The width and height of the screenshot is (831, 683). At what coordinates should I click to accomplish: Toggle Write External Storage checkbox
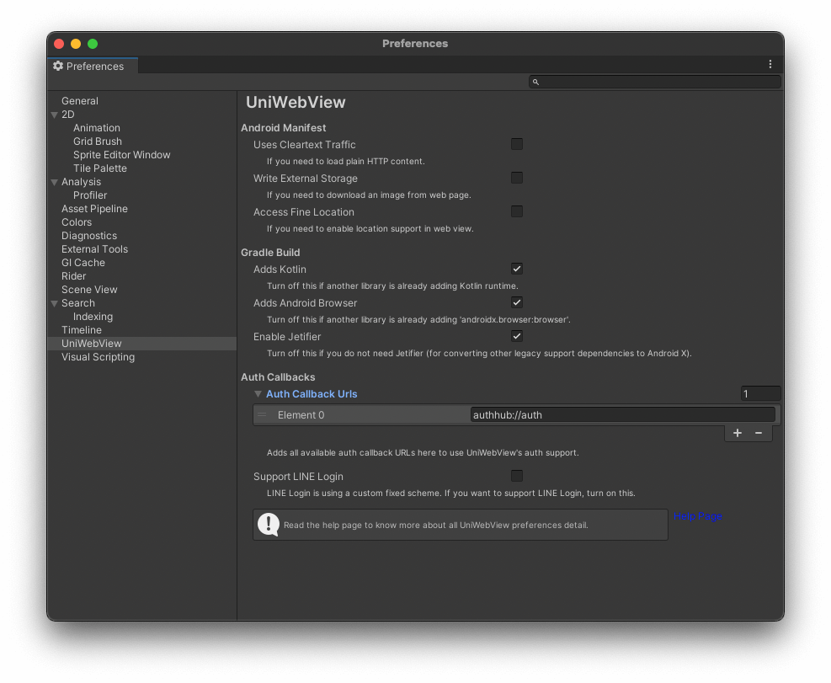click(x=517, y=179)
